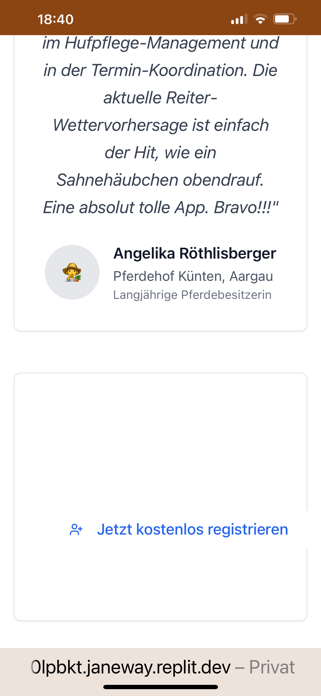Click the 'Pferdehof Künten, Aargau' text
This screenshot has height=696, width=321.
coord(193,276)
